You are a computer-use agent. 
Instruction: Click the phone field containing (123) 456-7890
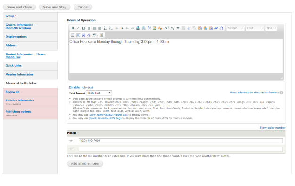click(x=180, y=140)
